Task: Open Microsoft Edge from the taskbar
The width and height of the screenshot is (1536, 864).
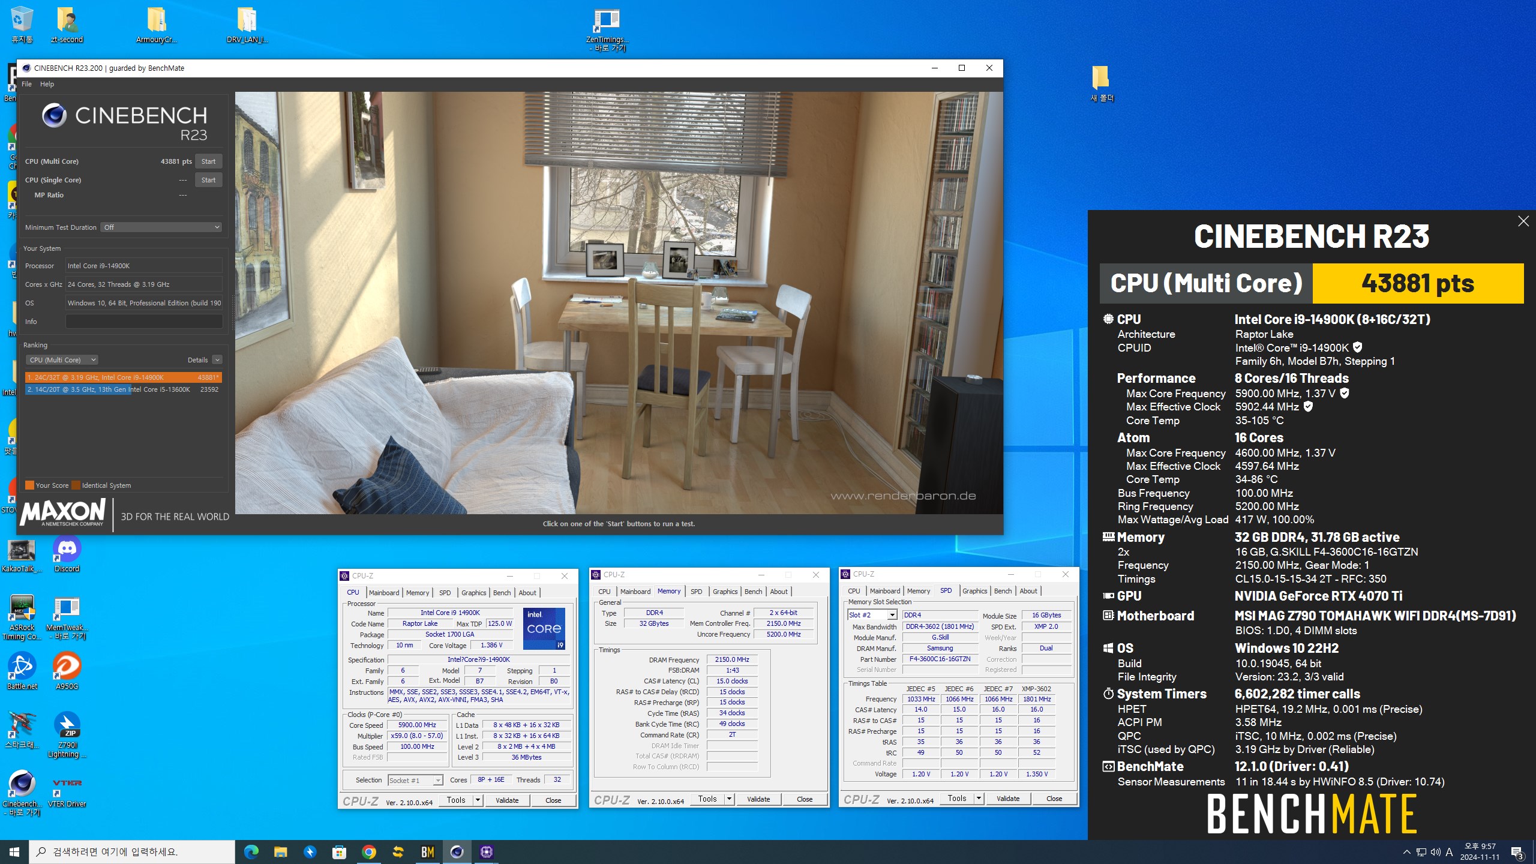Action: tap(251, 851)
